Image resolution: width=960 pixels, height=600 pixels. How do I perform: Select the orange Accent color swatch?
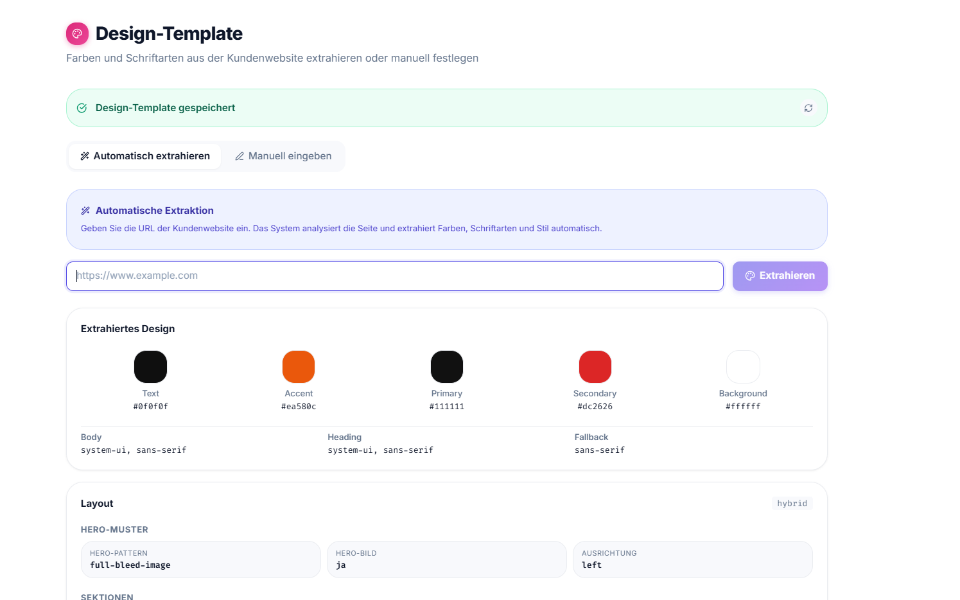pos(299,367)
